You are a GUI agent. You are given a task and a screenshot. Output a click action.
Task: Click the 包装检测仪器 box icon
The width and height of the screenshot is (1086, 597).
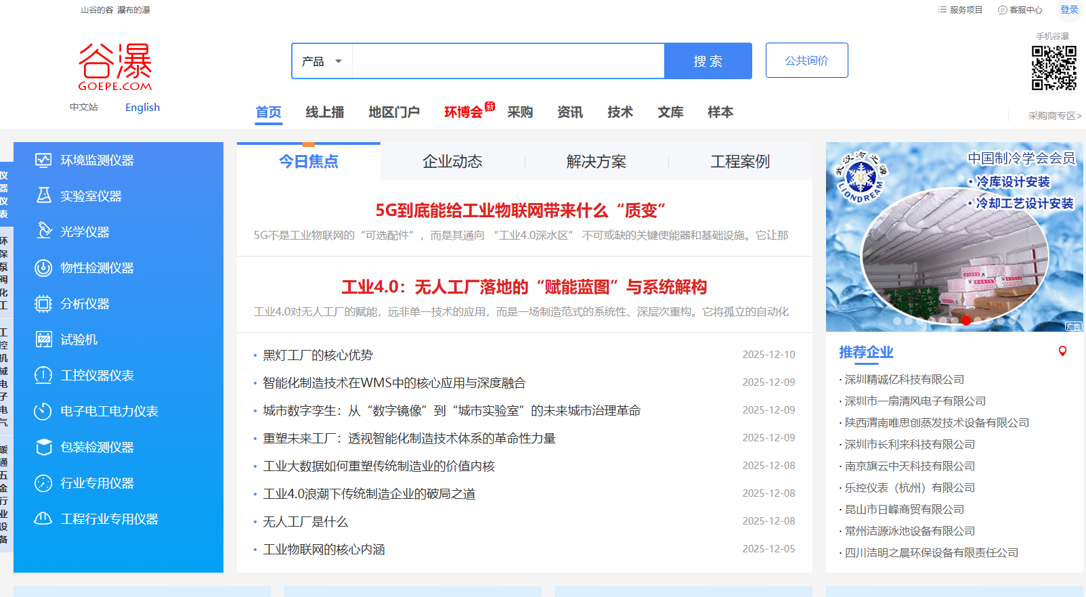[x=43, y=447]
